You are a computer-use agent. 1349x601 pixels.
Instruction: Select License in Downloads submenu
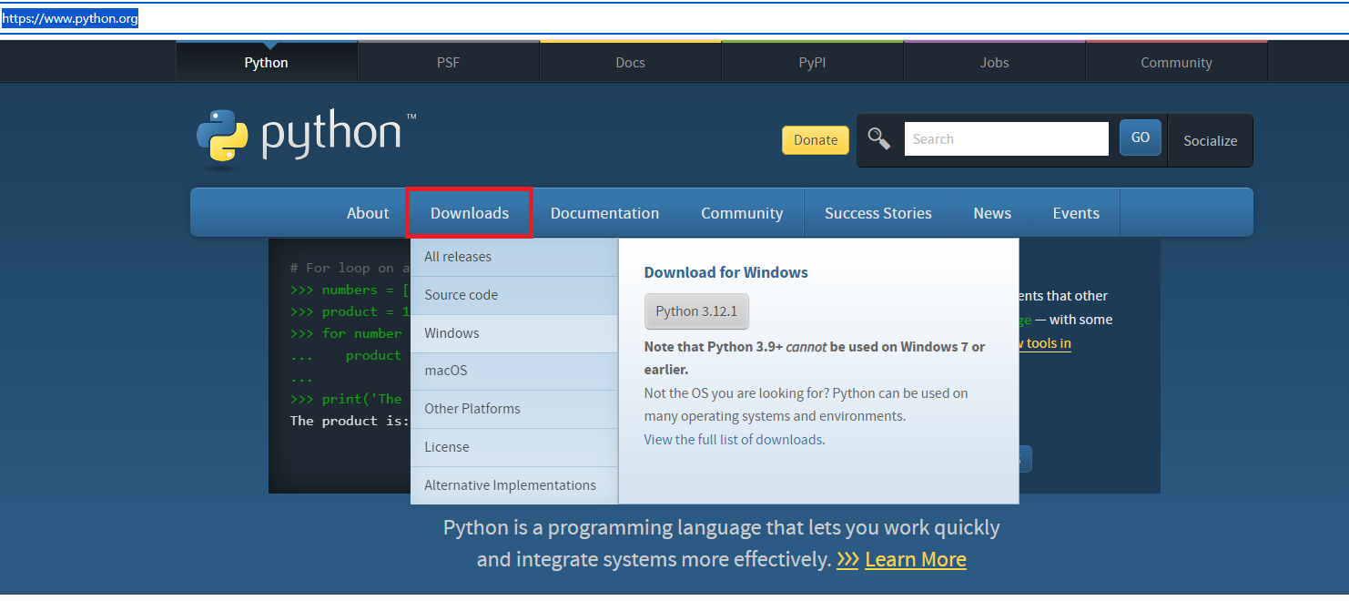pos(514,447)
